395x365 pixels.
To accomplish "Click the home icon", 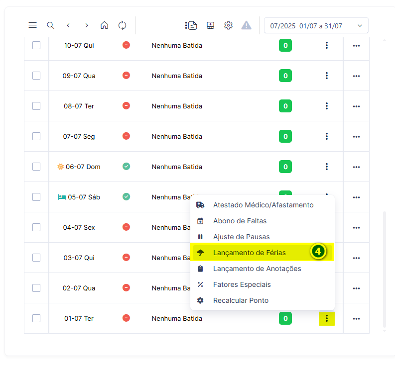I will pos(104,25).
